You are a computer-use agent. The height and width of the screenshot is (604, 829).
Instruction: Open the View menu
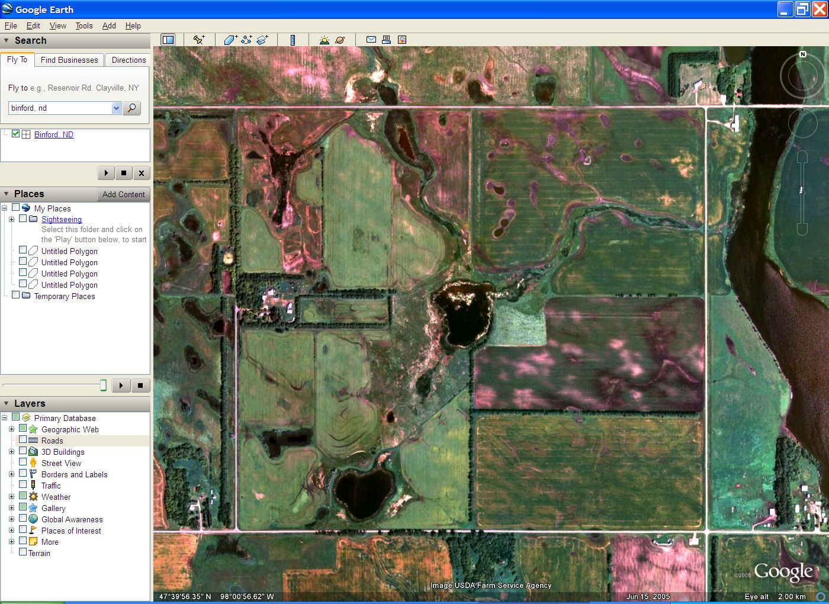pos(58,25)
